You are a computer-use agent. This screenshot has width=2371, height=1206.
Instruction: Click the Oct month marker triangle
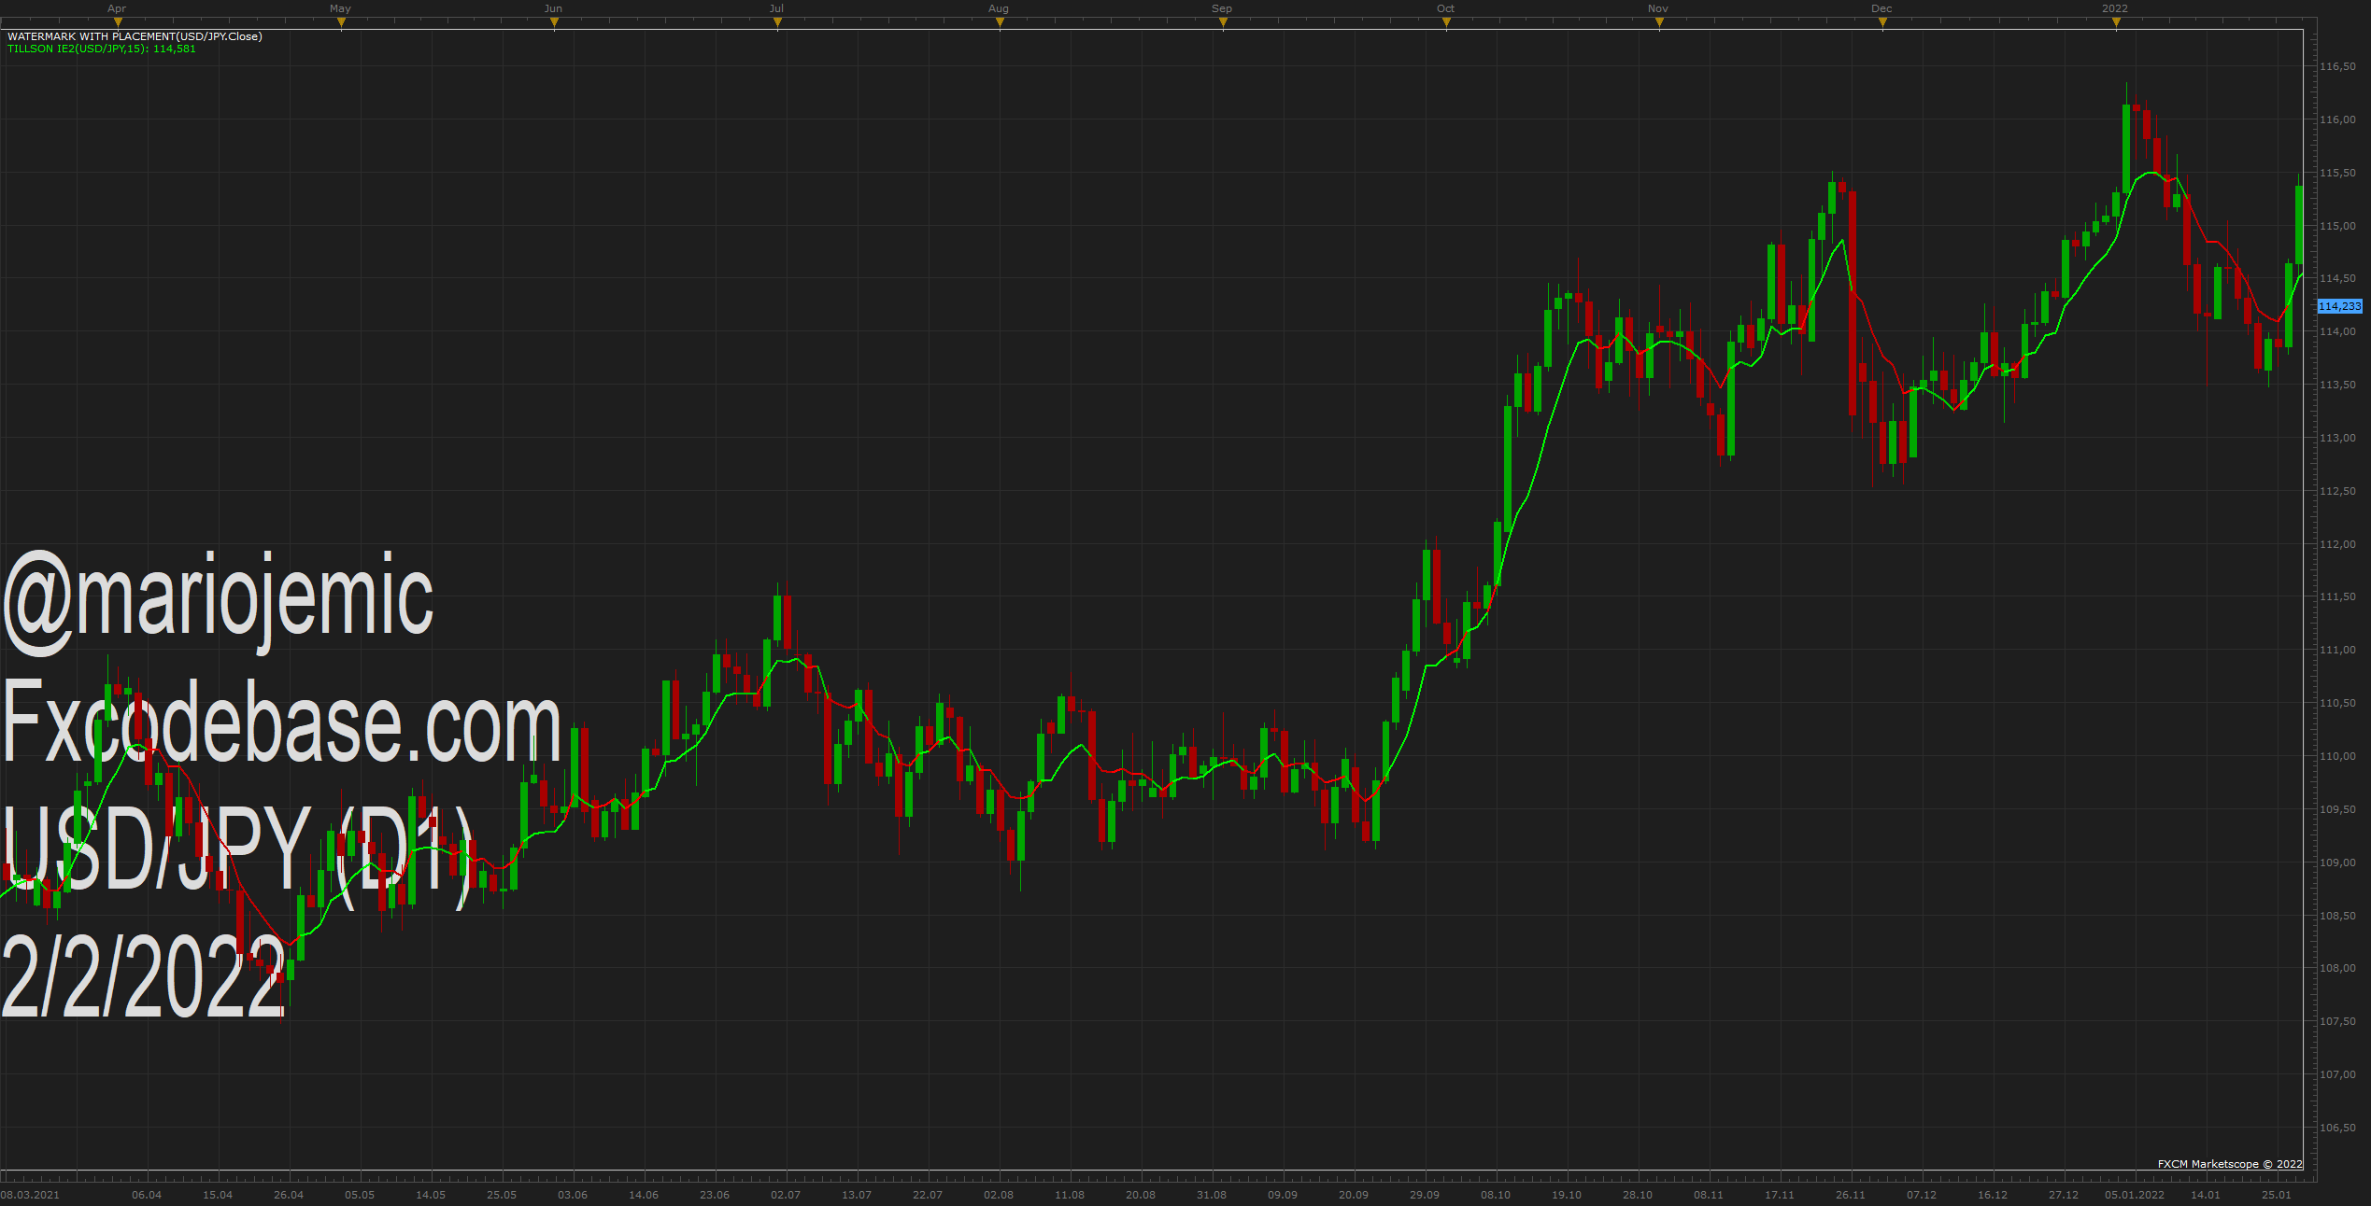coord(1446,23)
